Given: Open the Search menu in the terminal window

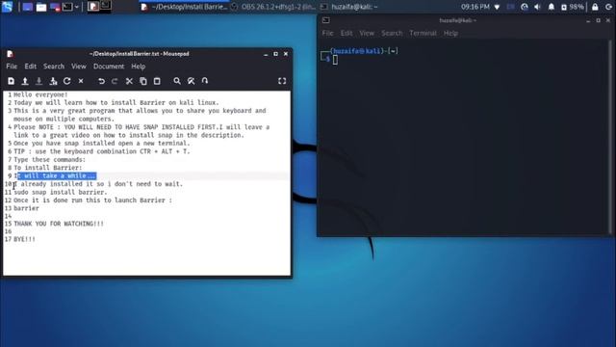Looking at the screenshot, I should 392,33.
